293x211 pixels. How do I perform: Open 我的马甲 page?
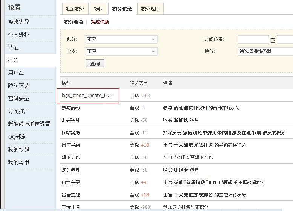(19, 162)
